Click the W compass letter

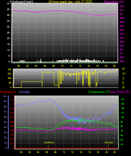124,74
